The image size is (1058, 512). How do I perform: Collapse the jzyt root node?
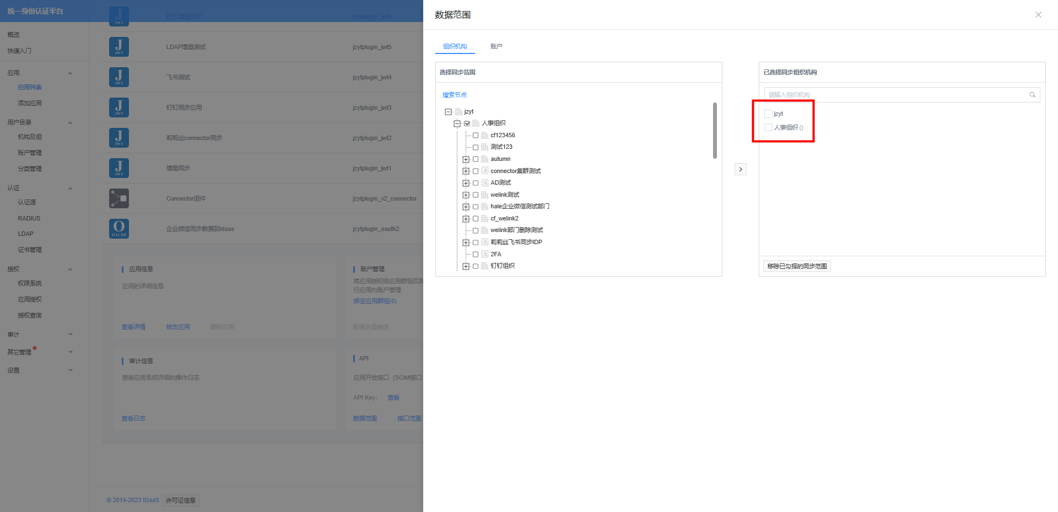click(x=448, y=112)
